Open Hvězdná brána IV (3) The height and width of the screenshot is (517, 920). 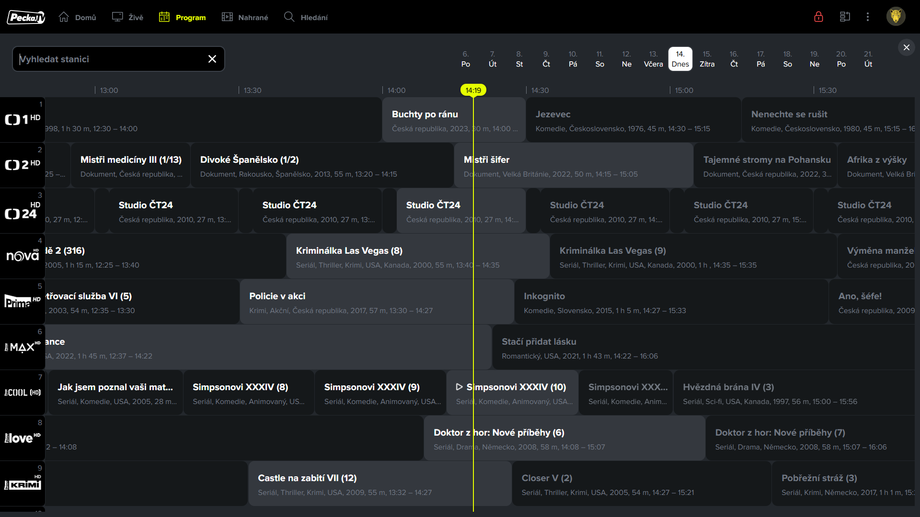coord(794,393)
